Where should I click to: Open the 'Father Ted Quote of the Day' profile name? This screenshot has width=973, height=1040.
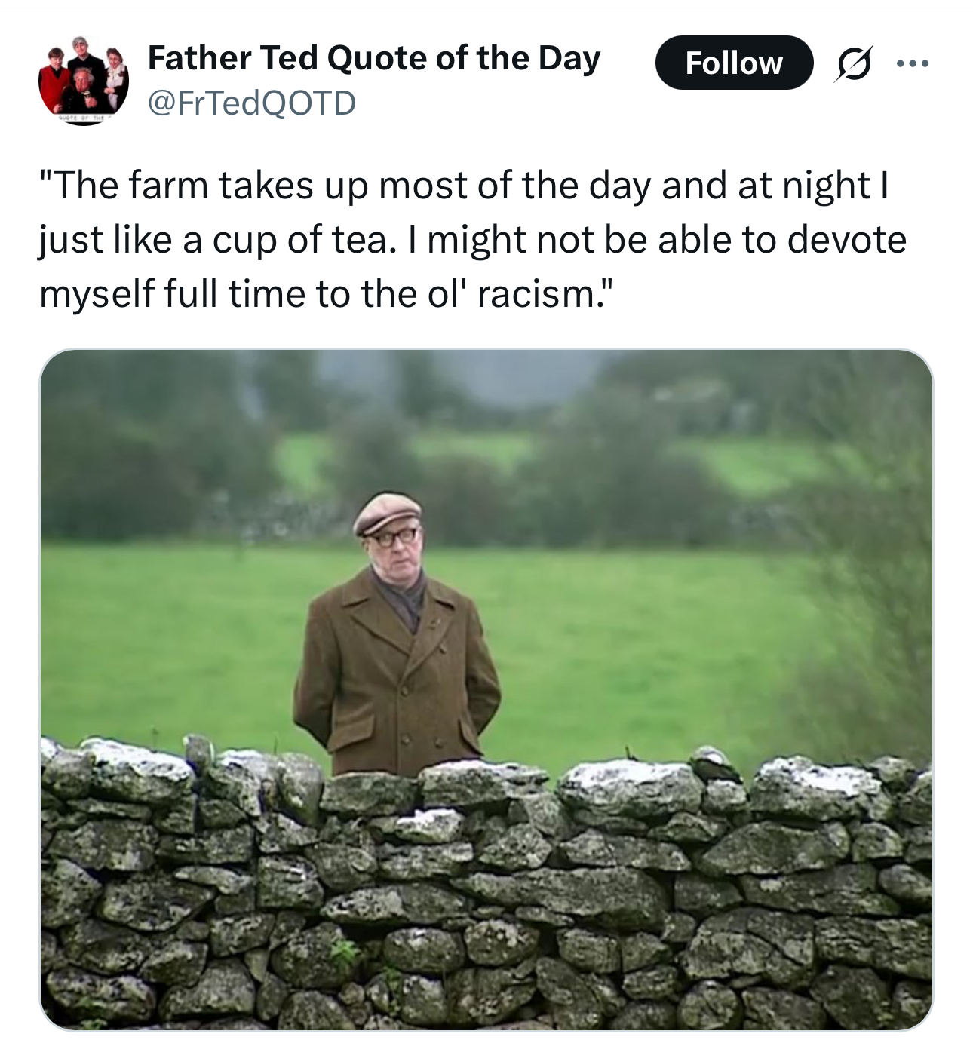[374, 58]
